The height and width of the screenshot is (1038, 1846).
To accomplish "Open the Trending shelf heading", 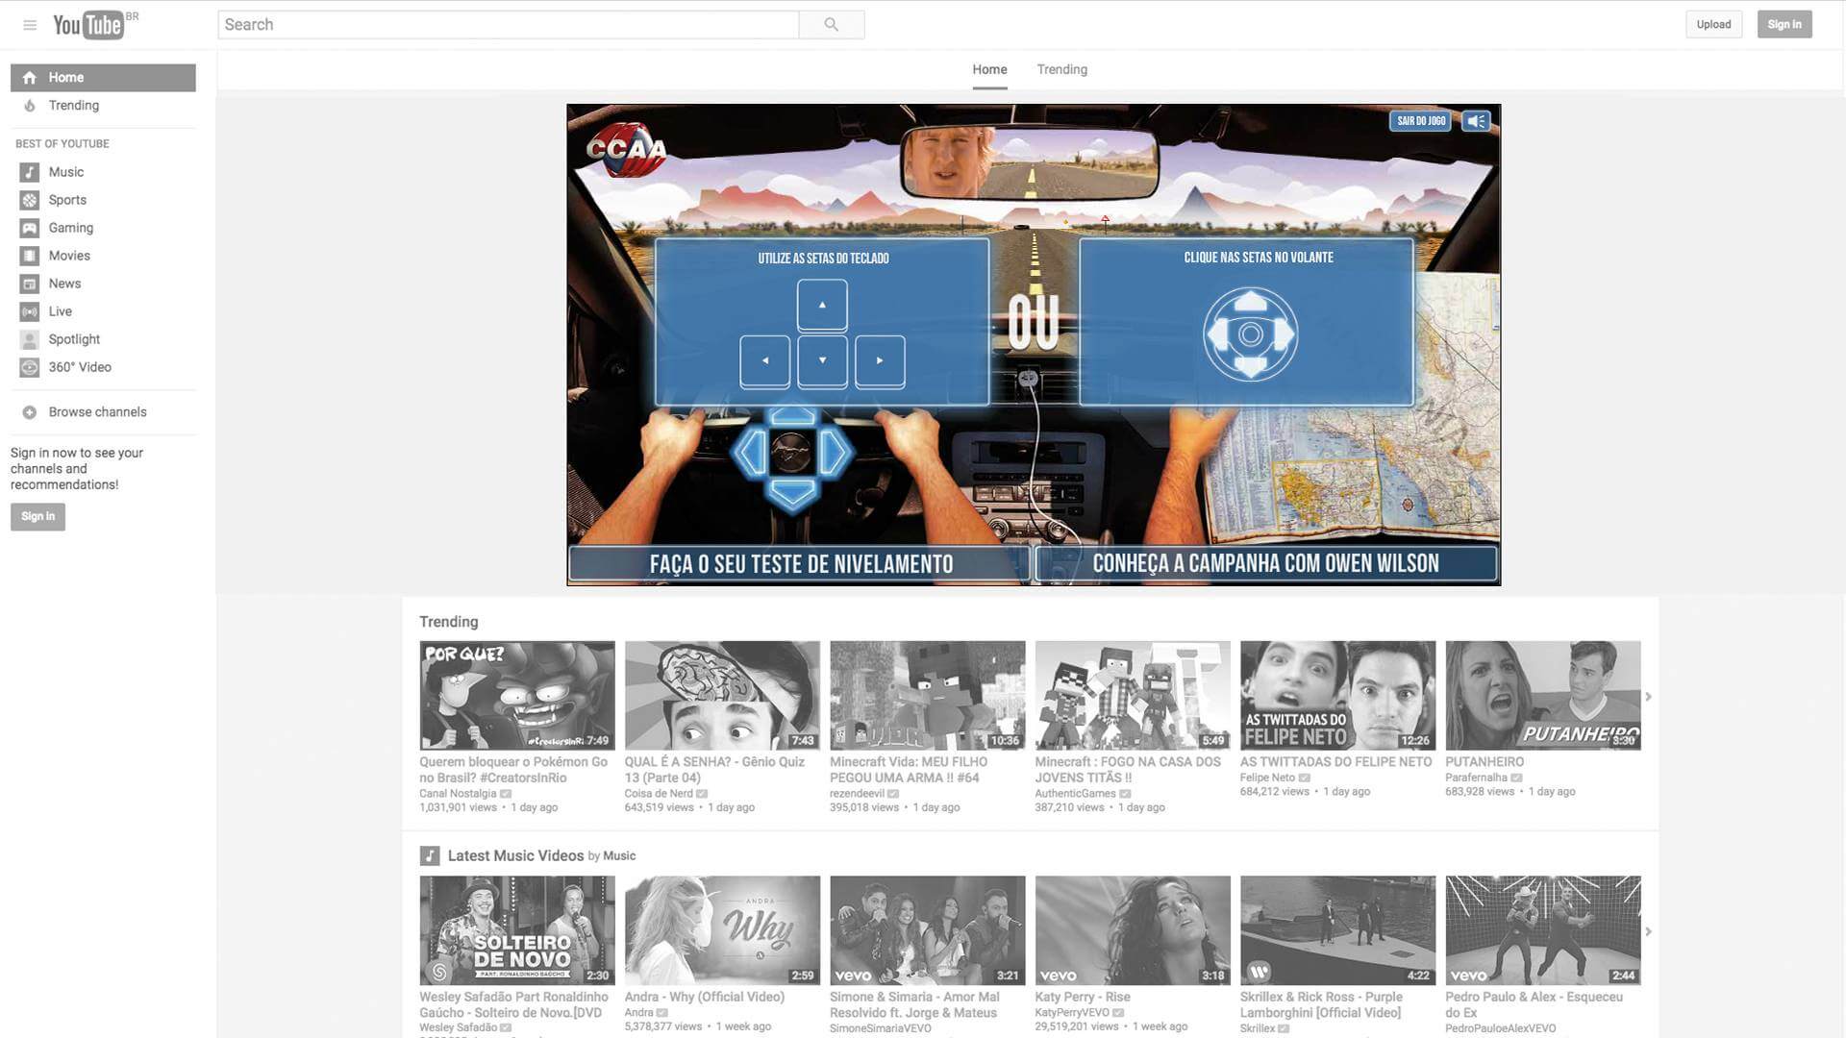I will click(448, 622).
